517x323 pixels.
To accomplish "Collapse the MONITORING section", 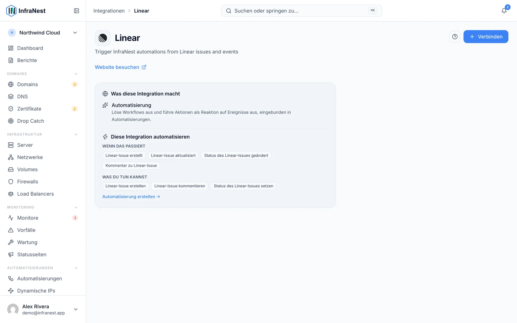I will 76,207.
